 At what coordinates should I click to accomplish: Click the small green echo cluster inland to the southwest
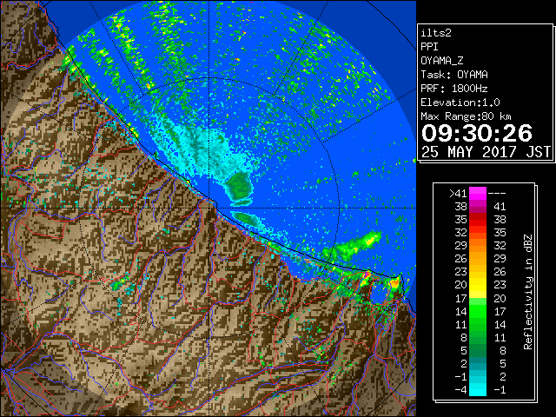[121, 282]
